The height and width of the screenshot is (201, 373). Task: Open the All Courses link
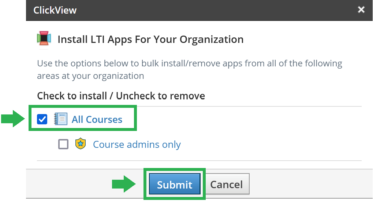pos(97,119)
